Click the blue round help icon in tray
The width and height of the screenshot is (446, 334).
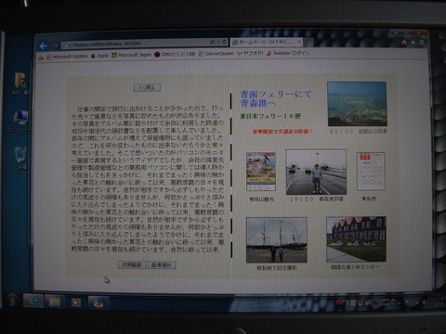point(376,303)
